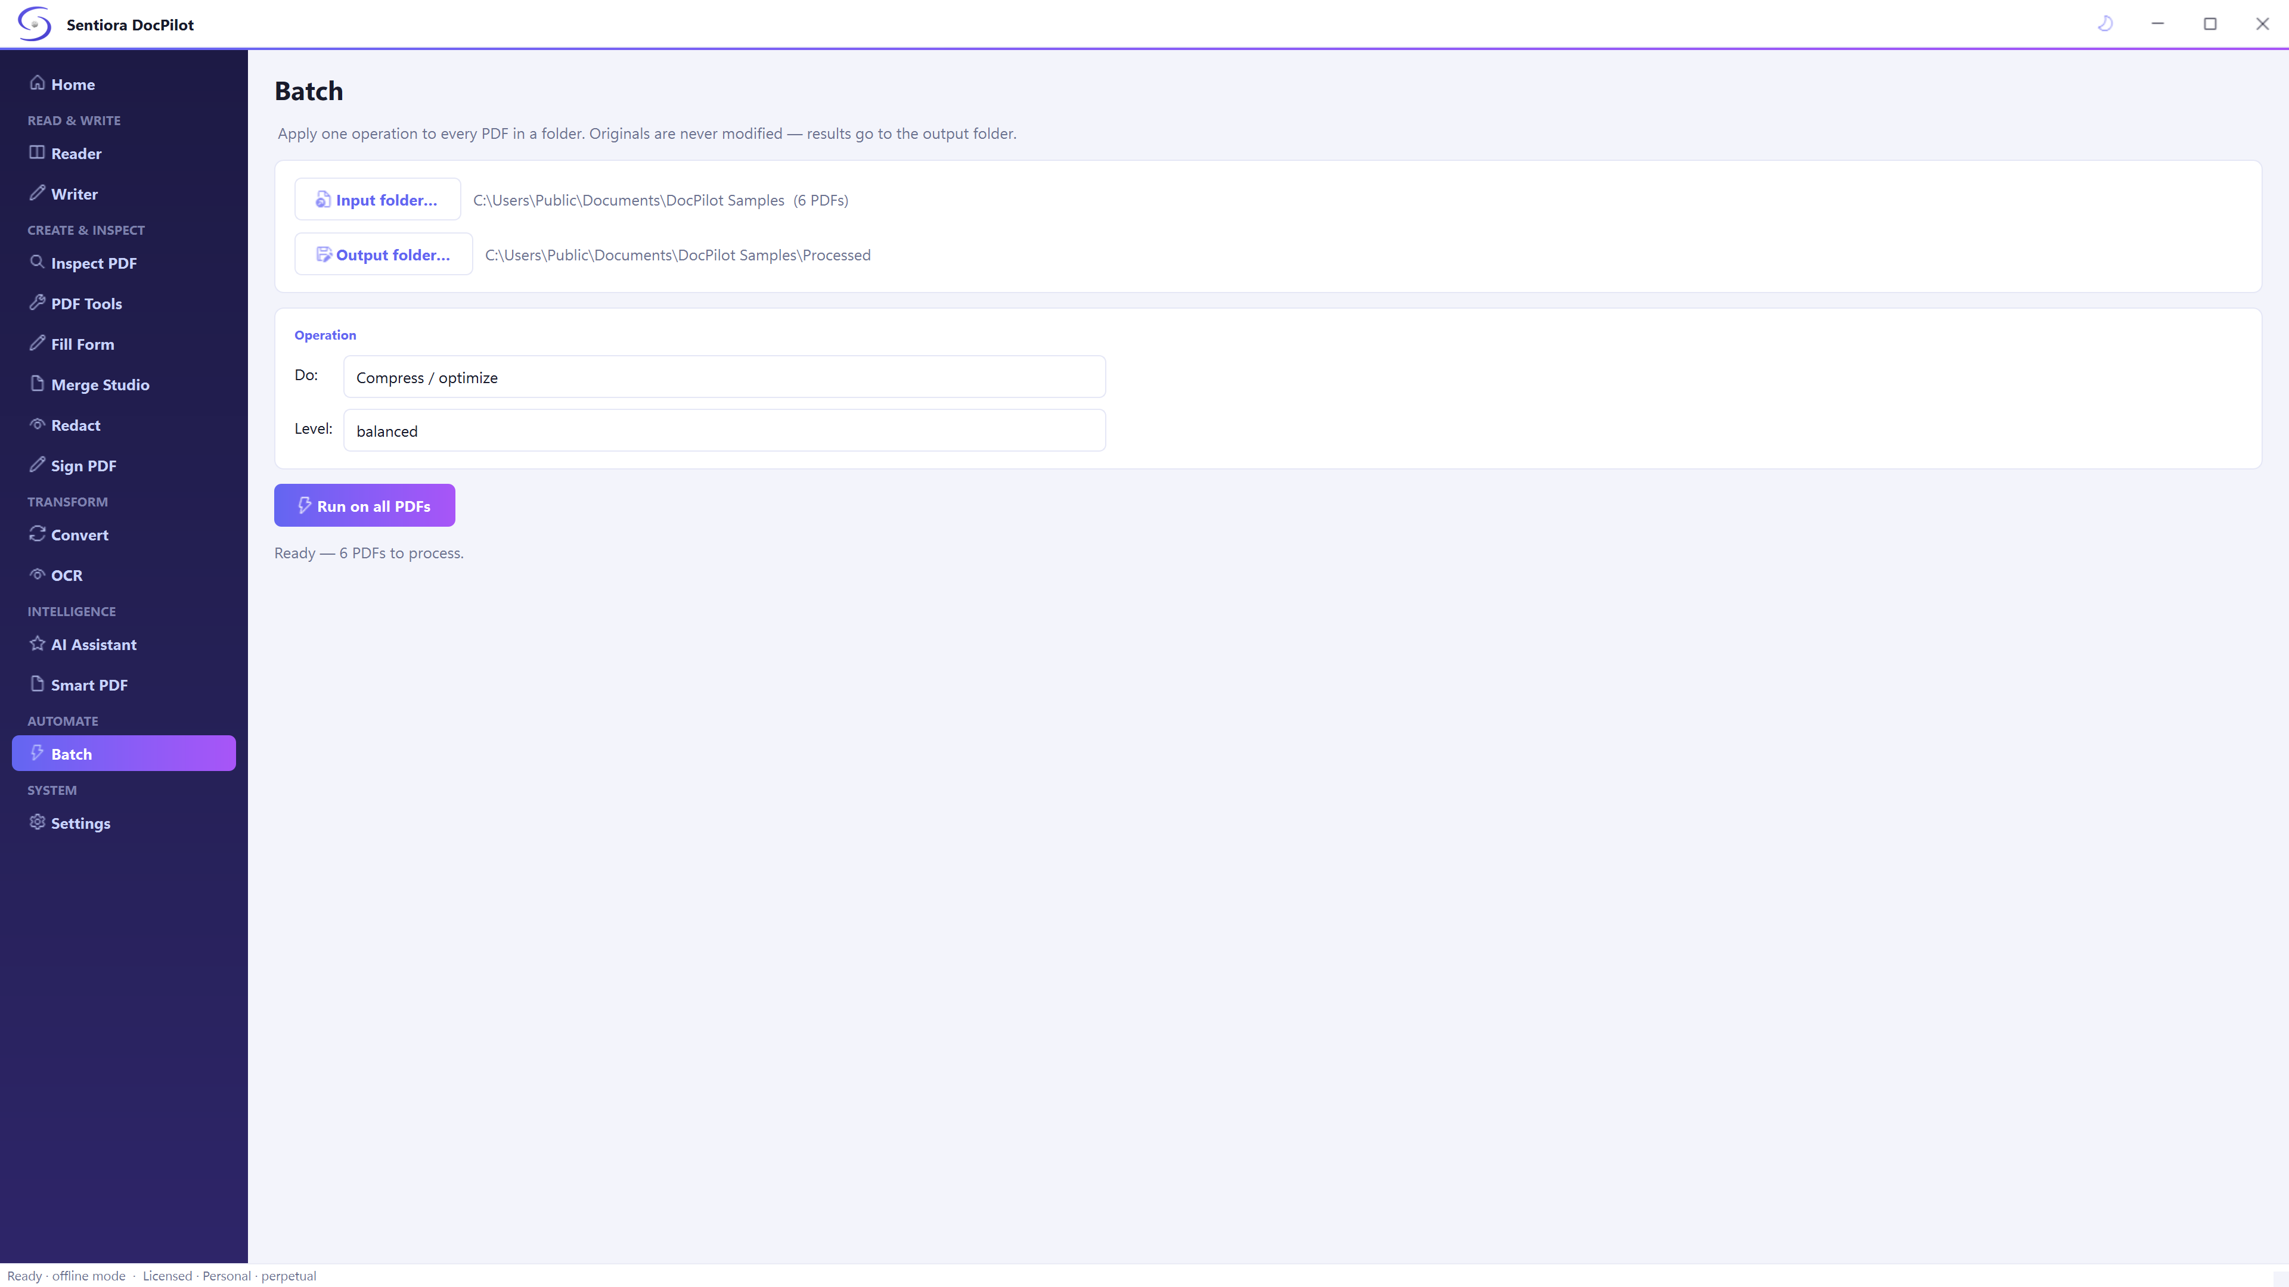Screen dimensions: 2289x1287
Task: Maximize the DocPilot window
Action: [x=2210, y=24]
